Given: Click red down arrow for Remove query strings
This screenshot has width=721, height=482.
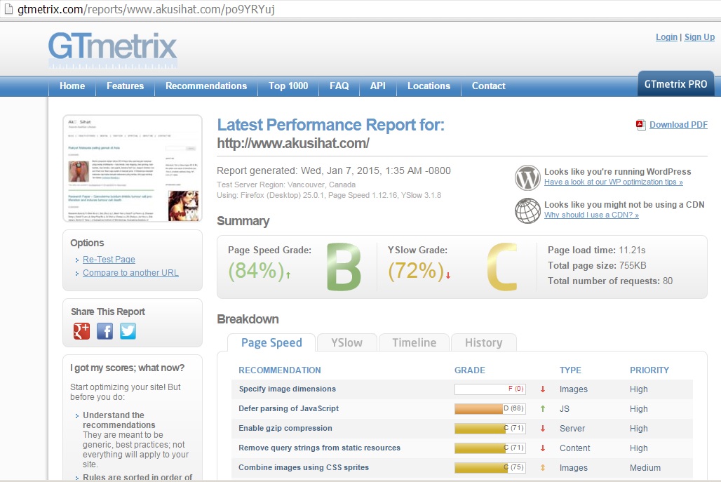Looking at the screenshot, I should pyautogui.click(x=543, y=448).
